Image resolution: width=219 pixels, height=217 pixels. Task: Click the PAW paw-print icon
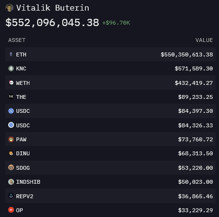pos(11,139)
